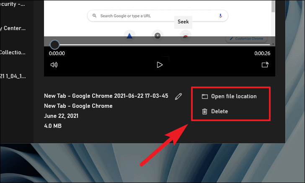The height and width of the screenshot is (183, 305).
Task: Edit the recording name with the pencil icon
Action: tap(178, 96)
